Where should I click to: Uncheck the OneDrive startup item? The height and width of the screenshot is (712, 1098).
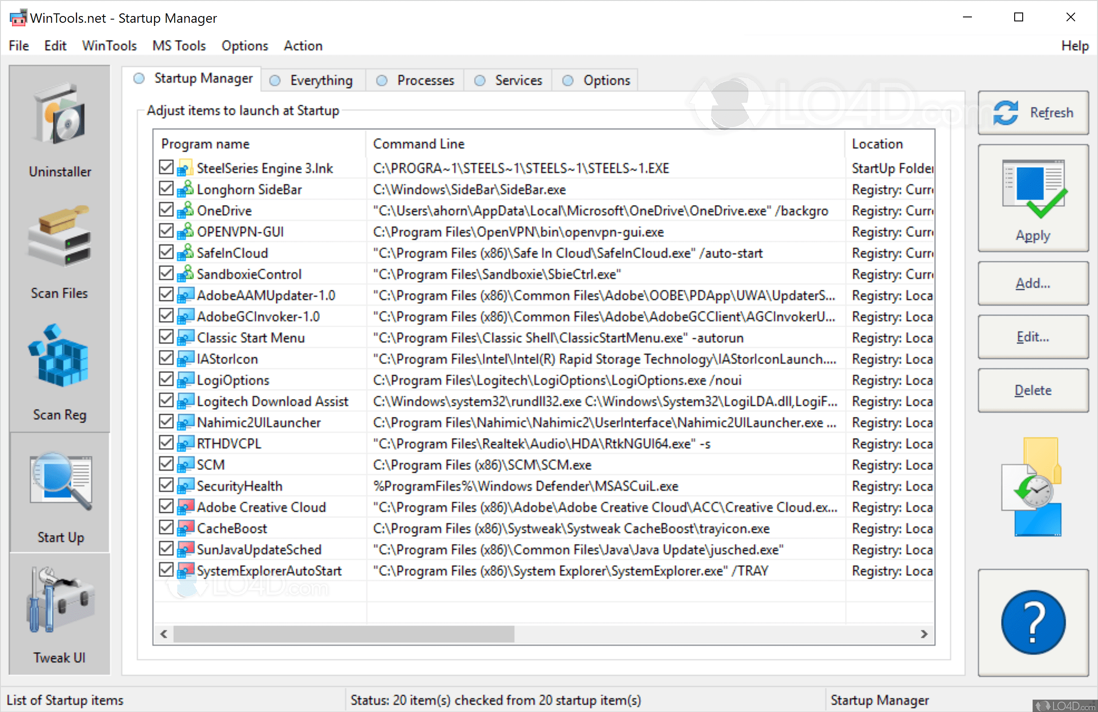click(166, 210)
